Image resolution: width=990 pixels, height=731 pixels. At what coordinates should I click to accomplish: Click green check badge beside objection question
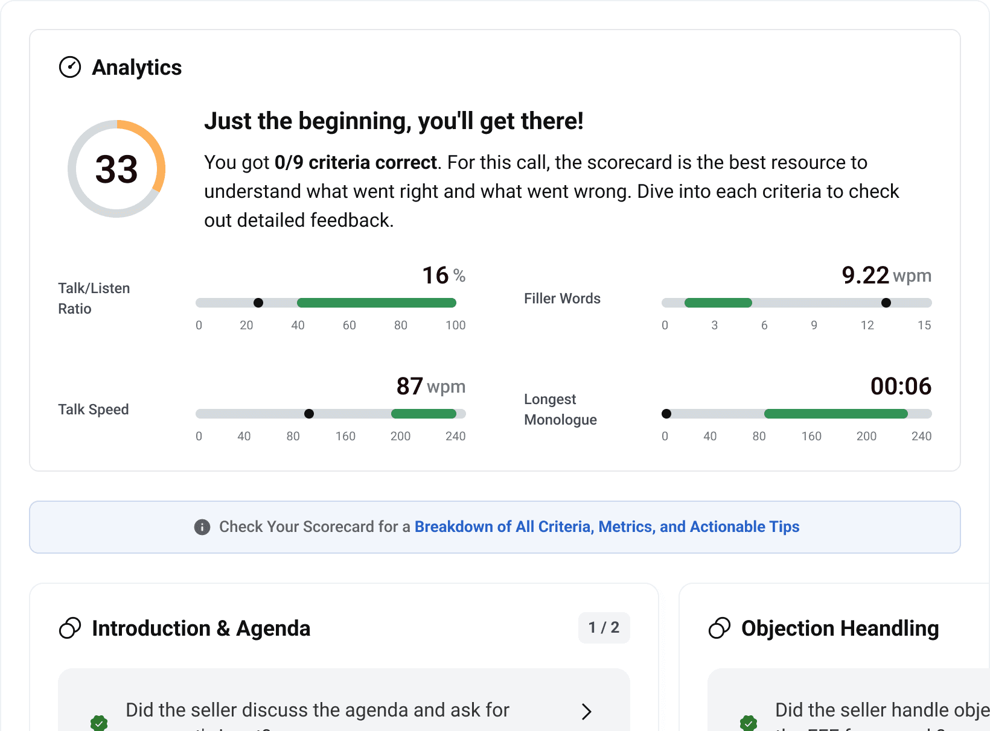point(749,723)
